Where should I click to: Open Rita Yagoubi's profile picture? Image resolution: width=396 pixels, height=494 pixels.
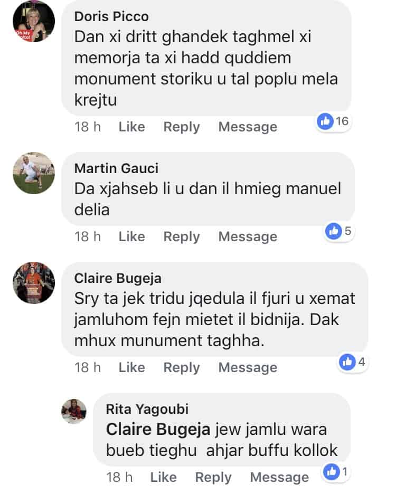coord(74,411)
